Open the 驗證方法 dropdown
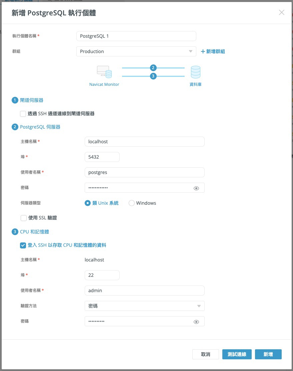Image resolution: width=293 pixels, height=371 pixels. coord(144,306)
